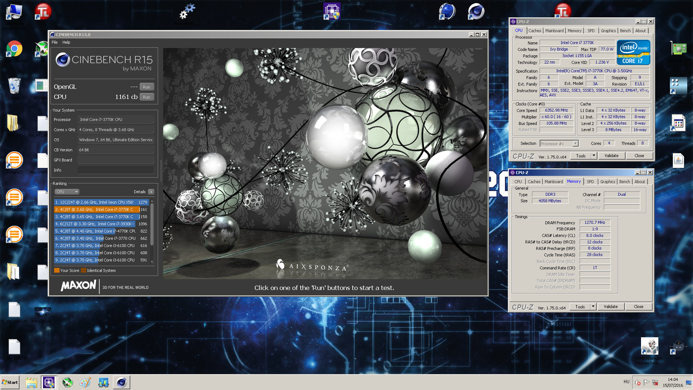This screenshot has width=693, height=390.
Task: Click the Info input field
Action: (116, 170)
